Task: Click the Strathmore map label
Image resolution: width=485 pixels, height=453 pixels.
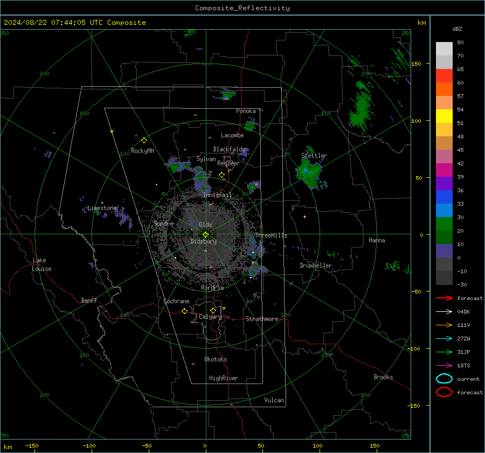Action: (x=262, y=319)
